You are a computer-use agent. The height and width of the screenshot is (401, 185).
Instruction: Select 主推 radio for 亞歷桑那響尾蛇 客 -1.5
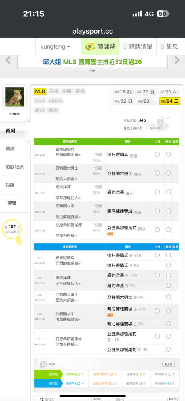[157, 336]
